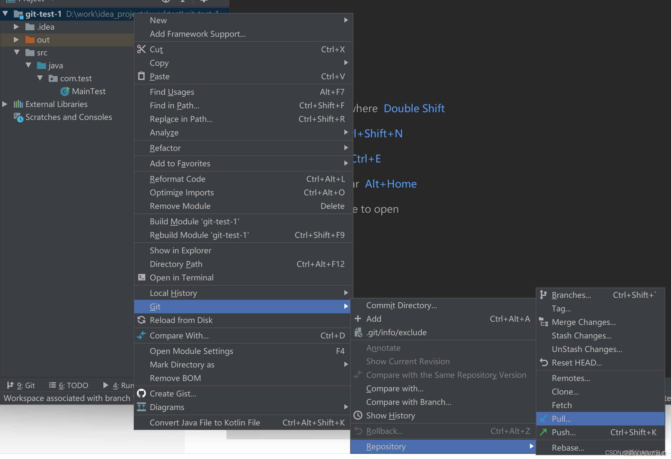Choose Remotes menu entry

pos(600,378)
